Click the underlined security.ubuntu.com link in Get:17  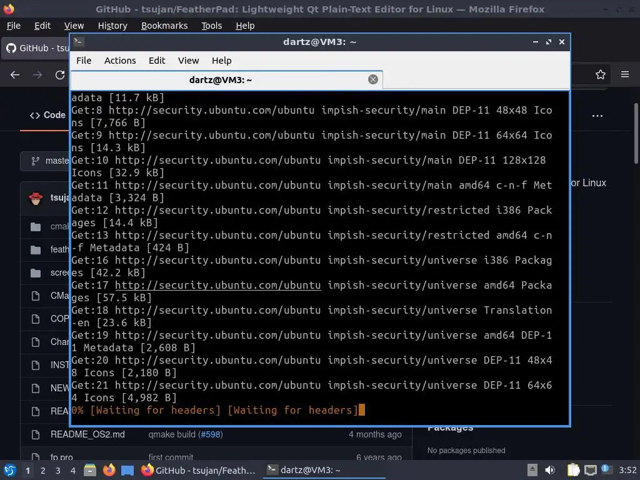pyautogui.click(x=218, y=285)
